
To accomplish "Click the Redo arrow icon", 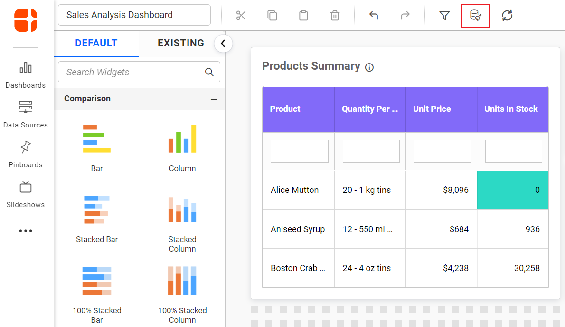I will (405, 16).
